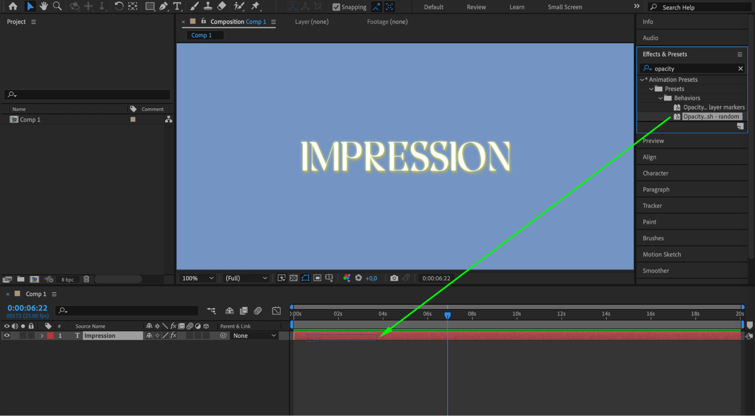Choose the Rectangle shape tool
The image size is (755, 416).
coord(150,6)
